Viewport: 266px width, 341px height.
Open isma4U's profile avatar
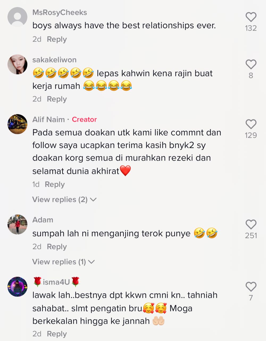click(x=18, y=286)
